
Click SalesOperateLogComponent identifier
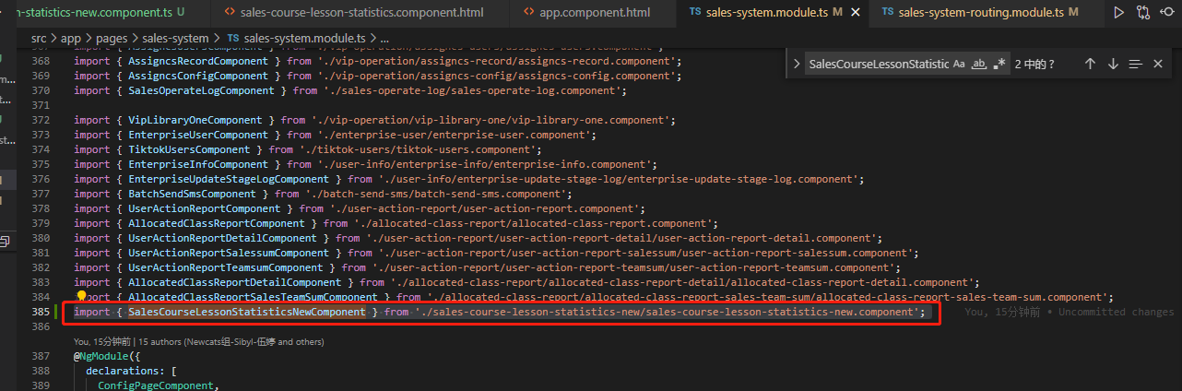[x=201, y=90]
